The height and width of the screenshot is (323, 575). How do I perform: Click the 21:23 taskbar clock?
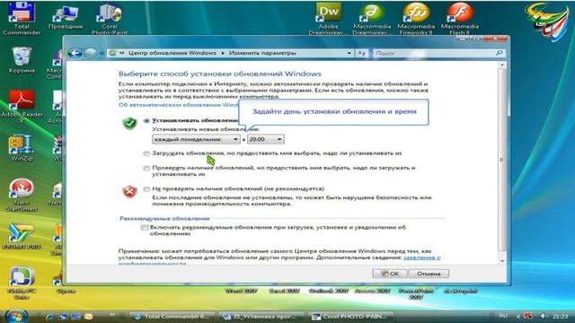561,316
